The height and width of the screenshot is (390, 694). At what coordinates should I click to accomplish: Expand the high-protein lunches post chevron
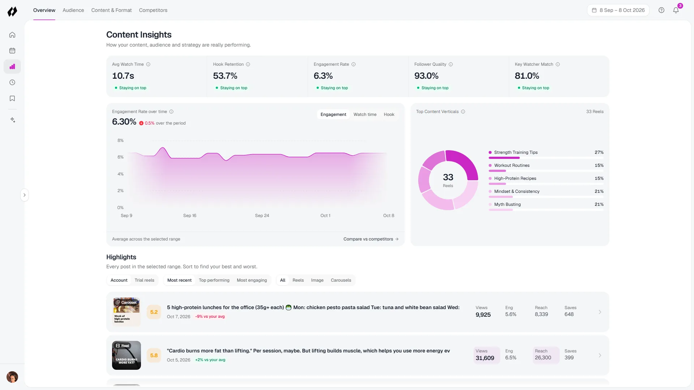pos(600,312)
